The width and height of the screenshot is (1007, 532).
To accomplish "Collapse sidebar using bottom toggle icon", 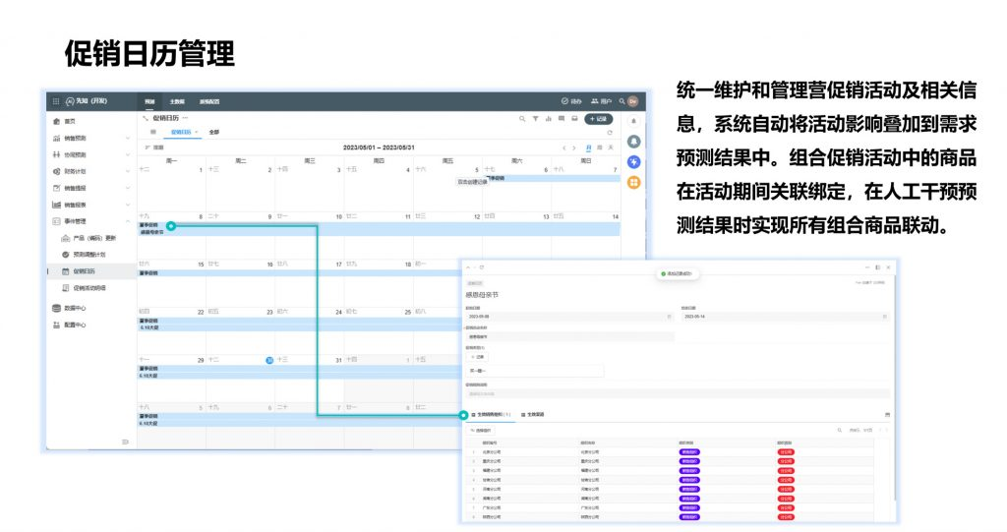I will [x=125, y=442].
